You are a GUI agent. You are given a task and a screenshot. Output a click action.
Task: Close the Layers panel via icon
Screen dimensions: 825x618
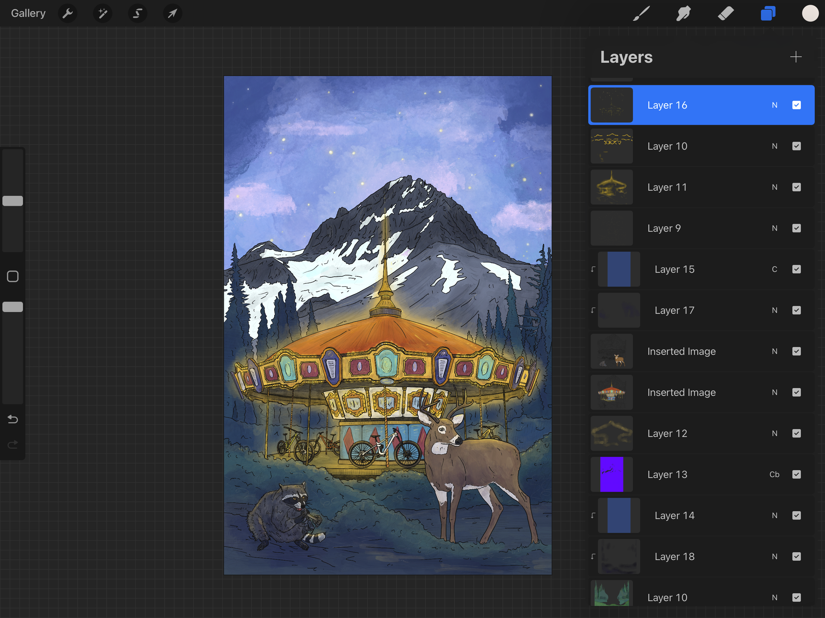(x=768, y=14)
